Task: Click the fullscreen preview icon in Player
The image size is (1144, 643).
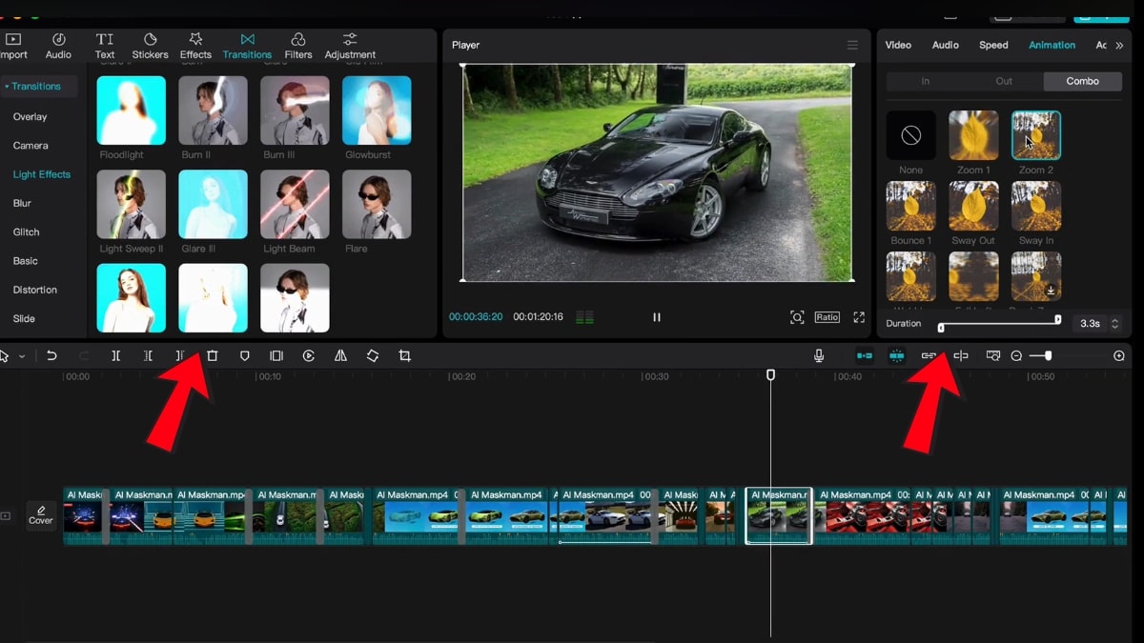Action: 859,317
